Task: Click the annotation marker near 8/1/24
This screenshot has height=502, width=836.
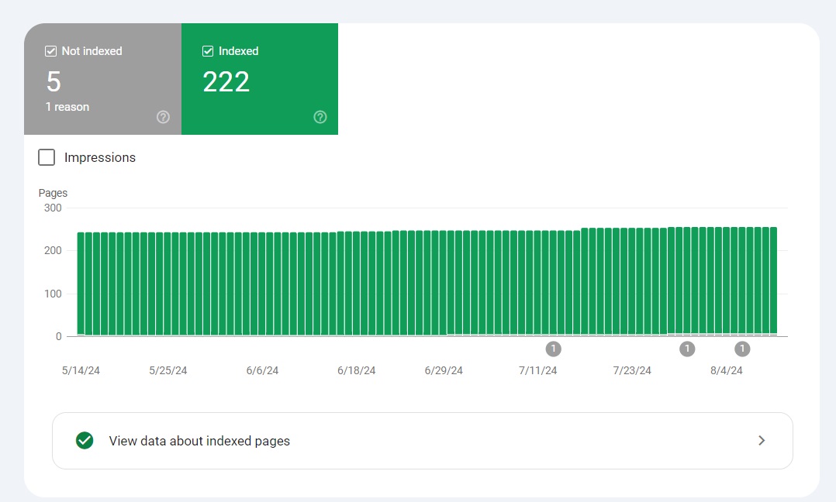Action: [x=687, y=349]
